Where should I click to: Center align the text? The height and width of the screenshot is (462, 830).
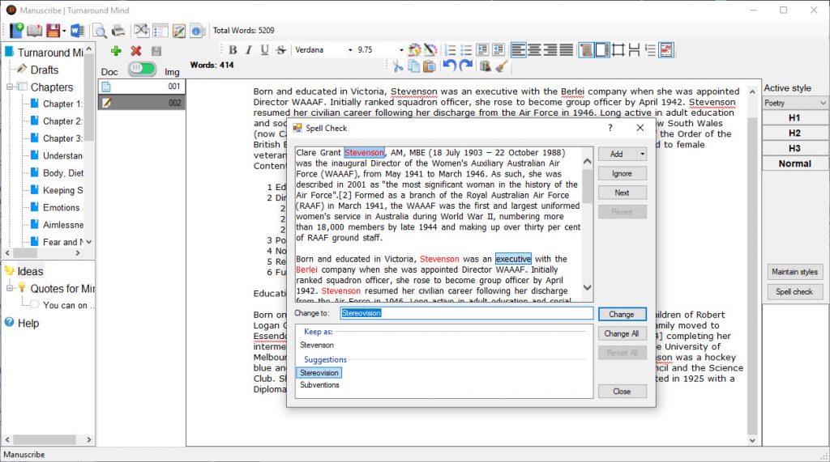[534, 49]
